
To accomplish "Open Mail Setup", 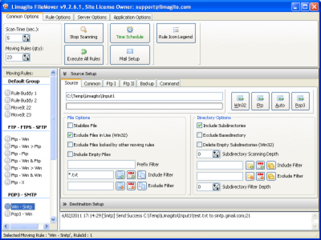I will coord(130,55).
